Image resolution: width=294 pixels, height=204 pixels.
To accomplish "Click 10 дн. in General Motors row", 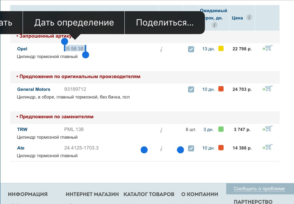I will coord(208,89).
